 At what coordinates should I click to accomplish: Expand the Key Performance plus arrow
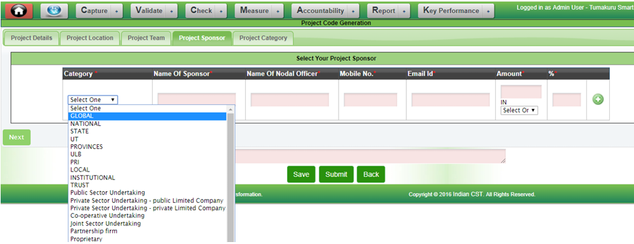click(489, 11)
